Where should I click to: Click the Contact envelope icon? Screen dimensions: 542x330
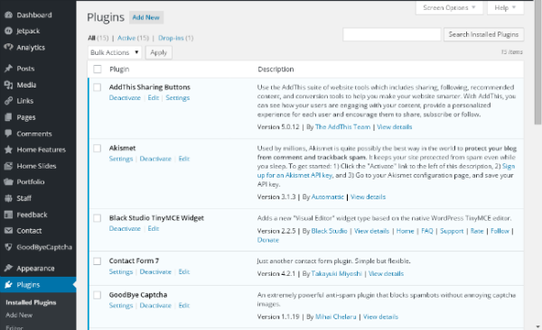click(8, 231)
